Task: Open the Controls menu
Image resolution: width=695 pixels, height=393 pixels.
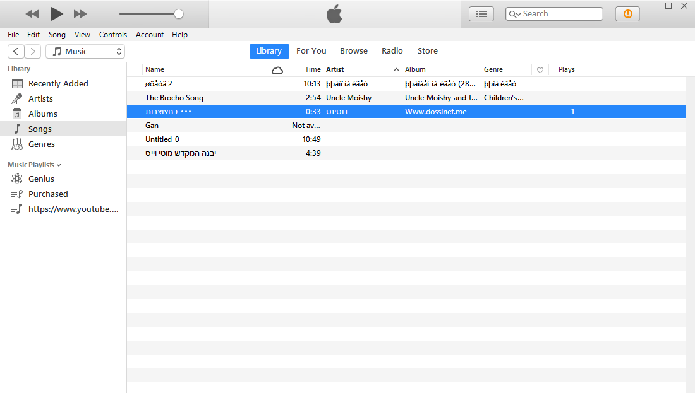Action: coord(113,35)
